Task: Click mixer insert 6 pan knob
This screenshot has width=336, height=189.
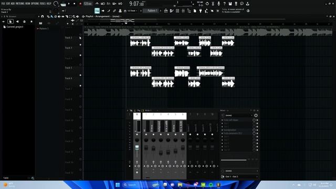Action: tap(183, 140)
